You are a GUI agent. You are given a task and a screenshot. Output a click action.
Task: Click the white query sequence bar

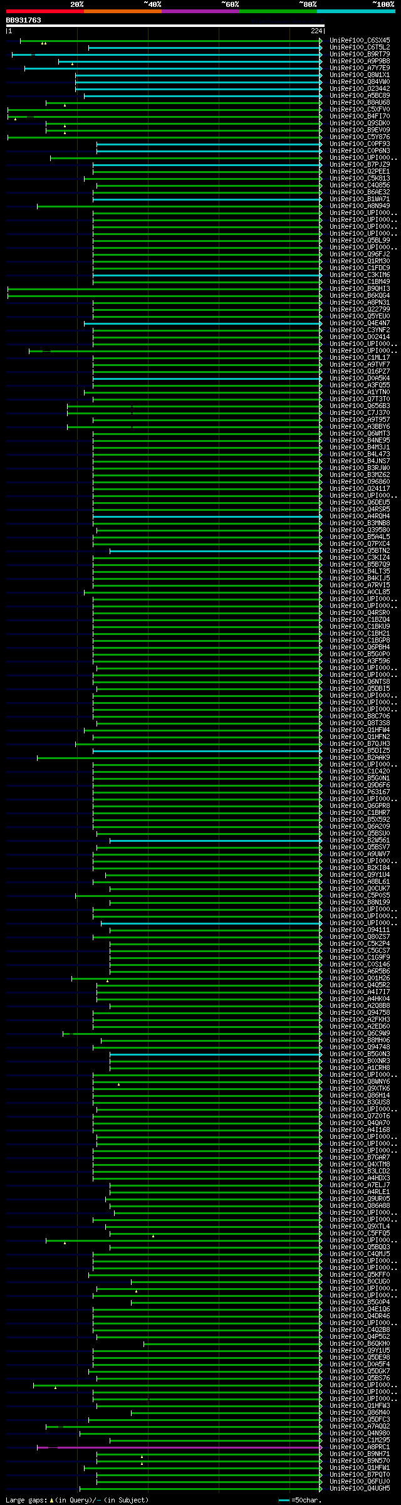[x=165, y=26]
